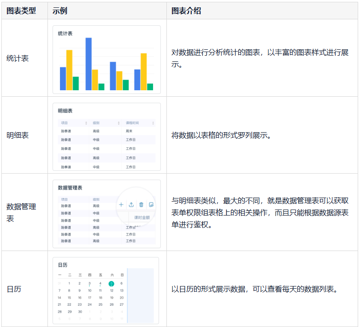Viewport: 360px width, 327px height.
Task: Click the 图表类型 column header
Action: (x=21, y=11)
